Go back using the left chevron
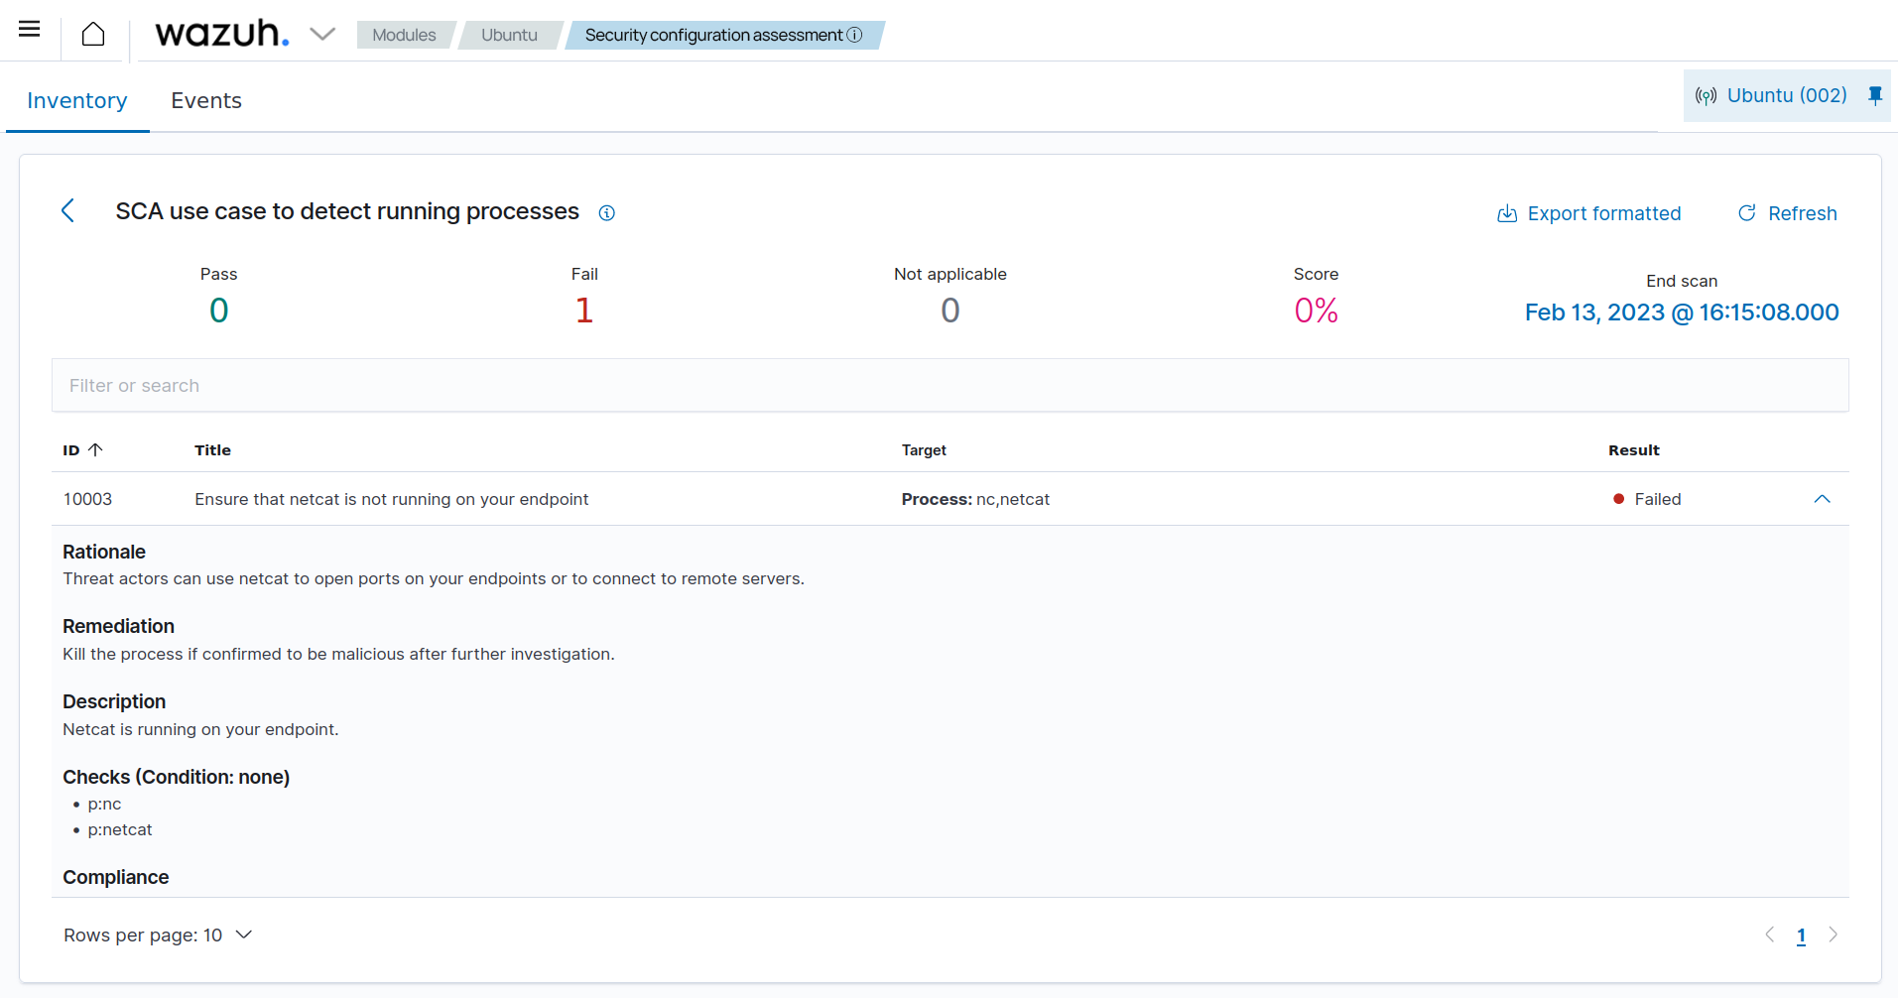The width and height of the screenshot is (1898, 998). point(67,210)
